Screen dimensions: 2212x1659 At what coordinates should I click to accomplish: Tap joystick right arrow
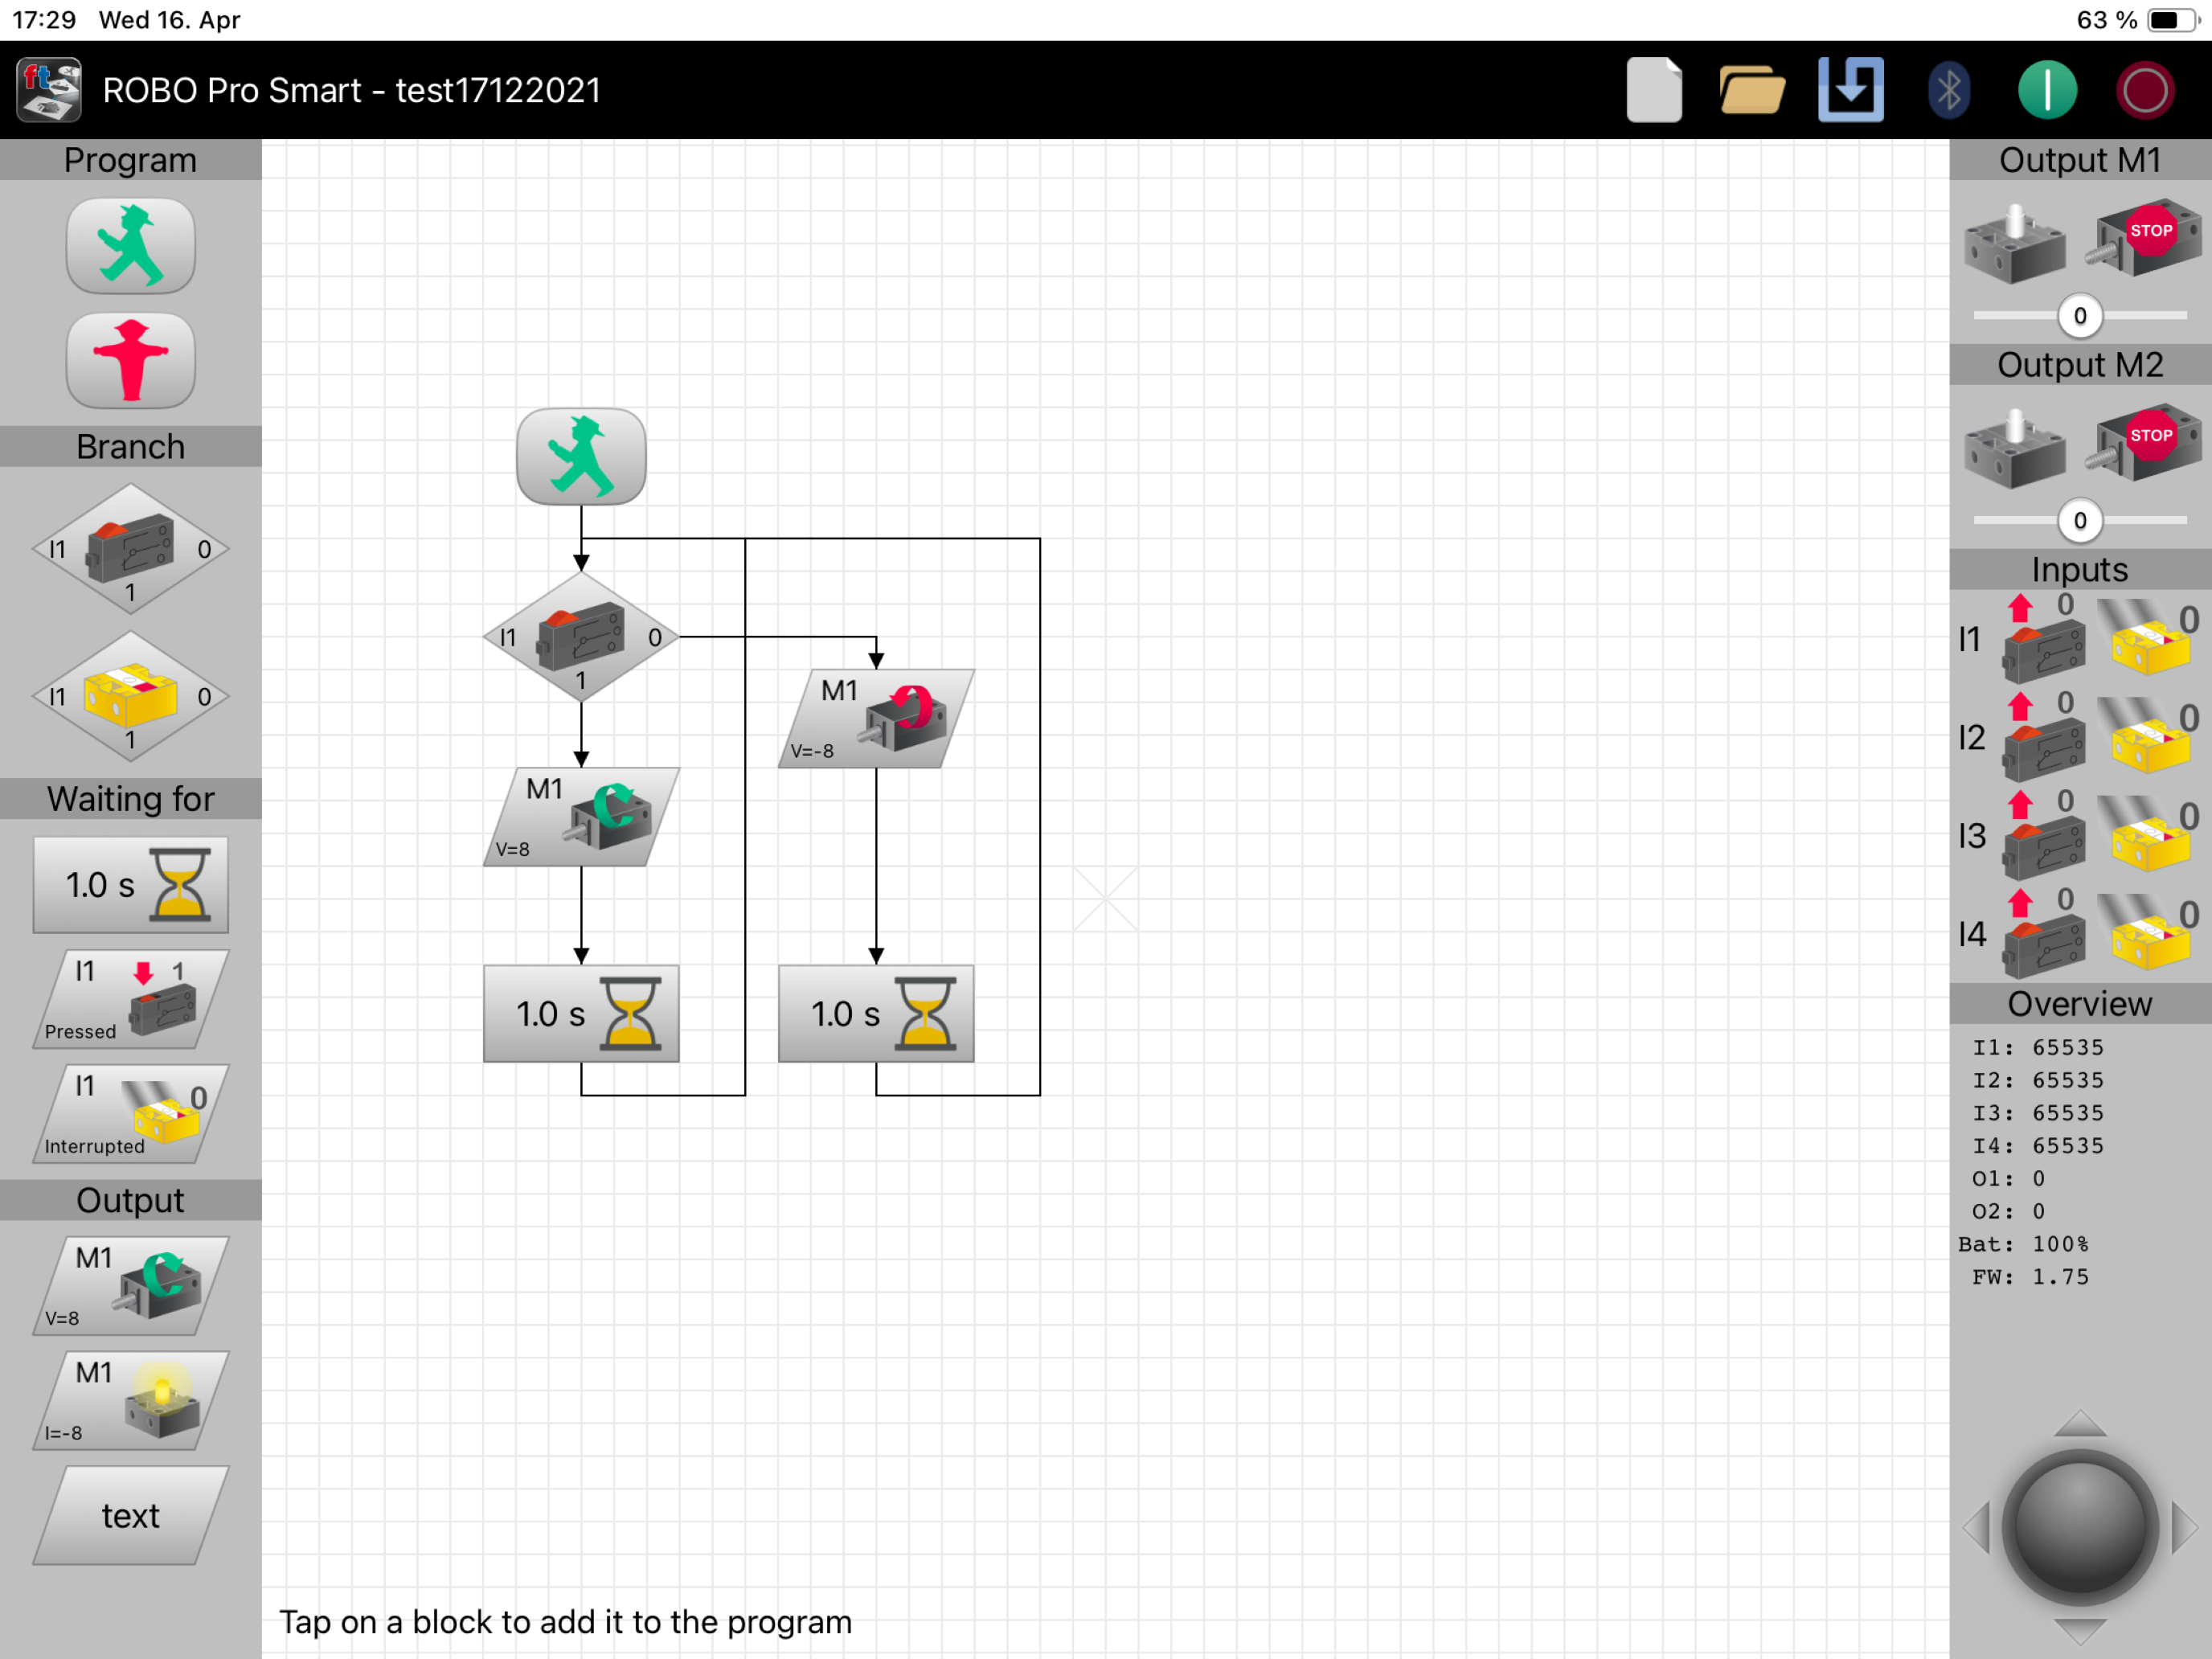coord(2184,1527)
